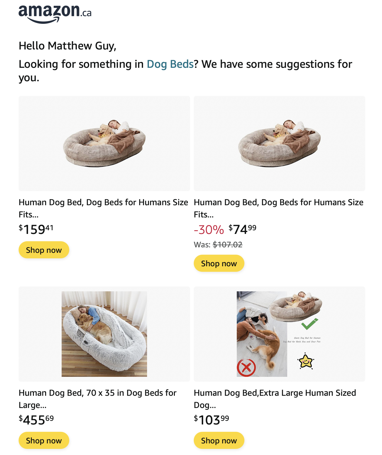
Task: Click the $159.41 price
Action: (36, 230)
